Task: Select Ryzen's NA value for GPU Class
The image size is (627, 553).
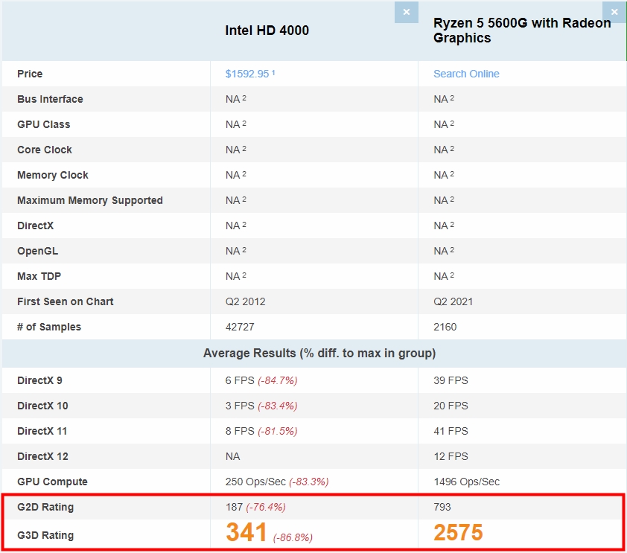Action: pos(444,124)
